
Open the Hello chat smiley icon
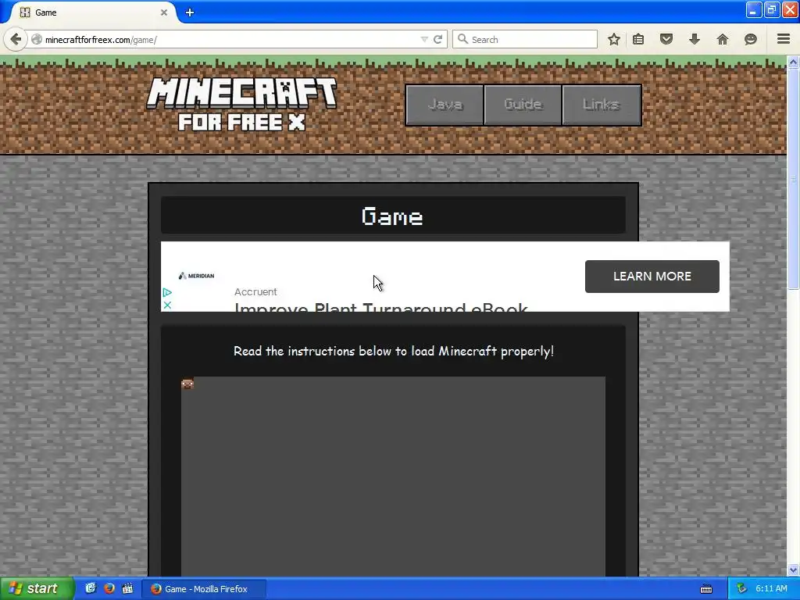751,39
